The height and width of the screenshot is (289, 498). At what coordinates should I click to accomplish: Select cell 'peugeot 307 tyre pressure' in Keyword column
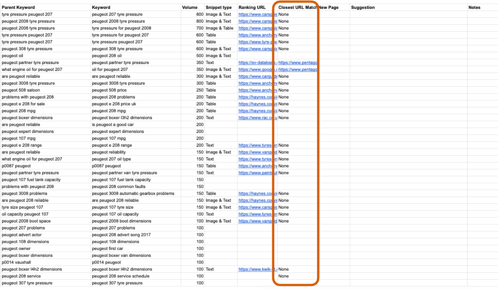[117, 283]
